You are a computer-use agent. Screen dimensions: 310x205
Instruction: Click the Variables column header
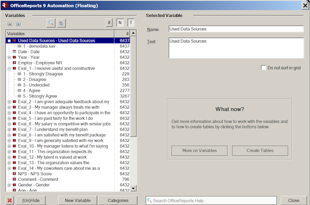point(60,34)
